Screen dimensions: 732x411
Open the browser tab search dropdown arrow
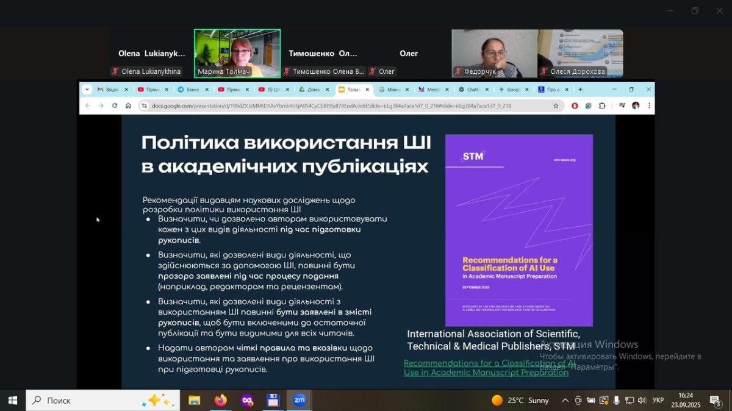pos(87,90)
